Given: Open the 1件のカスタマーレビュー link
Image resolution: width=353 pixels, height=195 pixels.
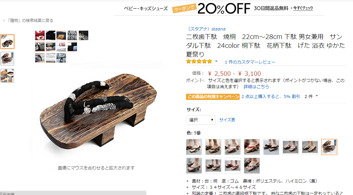Looking at the screenshot, I should pyautogui.click(x=250, y=62).
